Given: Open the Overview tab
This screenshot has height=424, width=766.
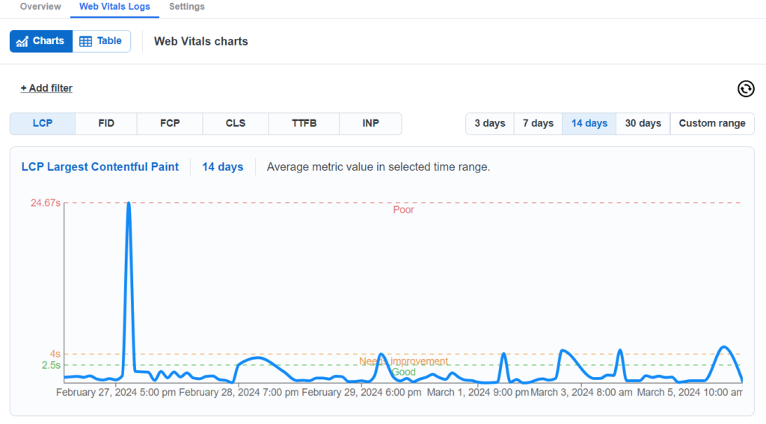Looking at the screenshot, I should 40,7.
